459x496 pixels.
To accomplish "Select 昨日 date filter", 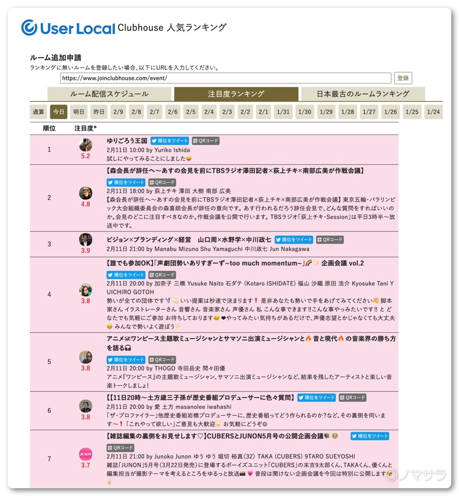I will click(x=99, y=112).
